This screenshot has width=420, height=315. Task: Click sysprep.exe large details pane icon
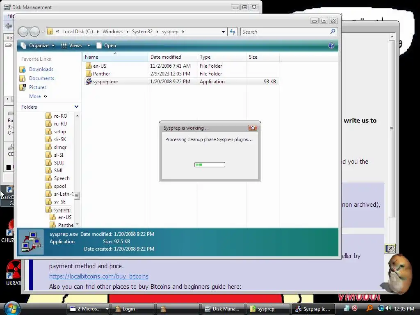pyautogui.click(x=32, y=242)
